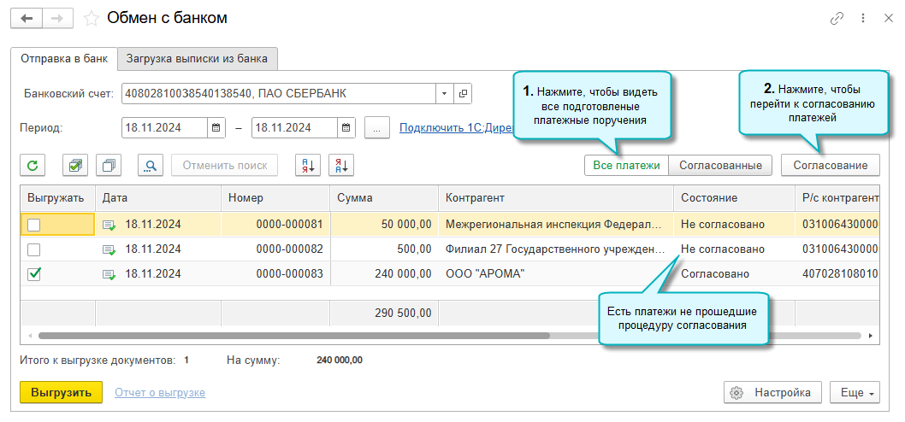Open search with the magnifier icon
905x422 pixels.
pos(151,166)
